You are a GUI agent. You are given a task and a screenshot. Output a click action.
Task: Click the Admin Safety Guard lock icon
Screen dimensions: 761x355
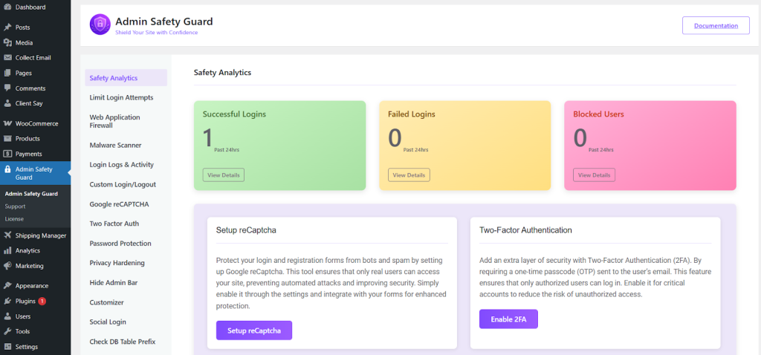click(7, 169)
